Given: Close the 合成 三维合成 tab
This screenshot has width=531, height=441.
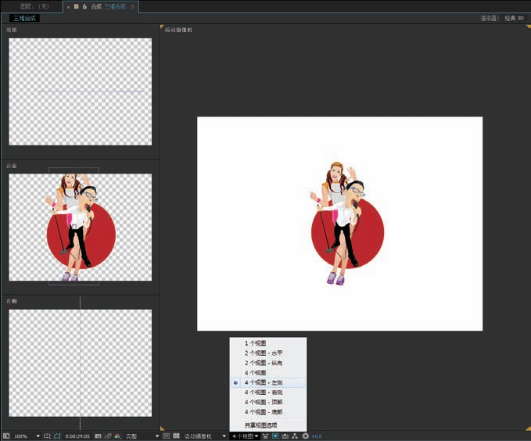Looking at the screenshot, I should 68,7.
